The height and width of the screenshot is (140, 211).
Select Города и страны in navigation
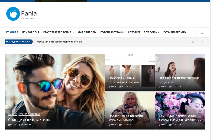click(112, 32)
